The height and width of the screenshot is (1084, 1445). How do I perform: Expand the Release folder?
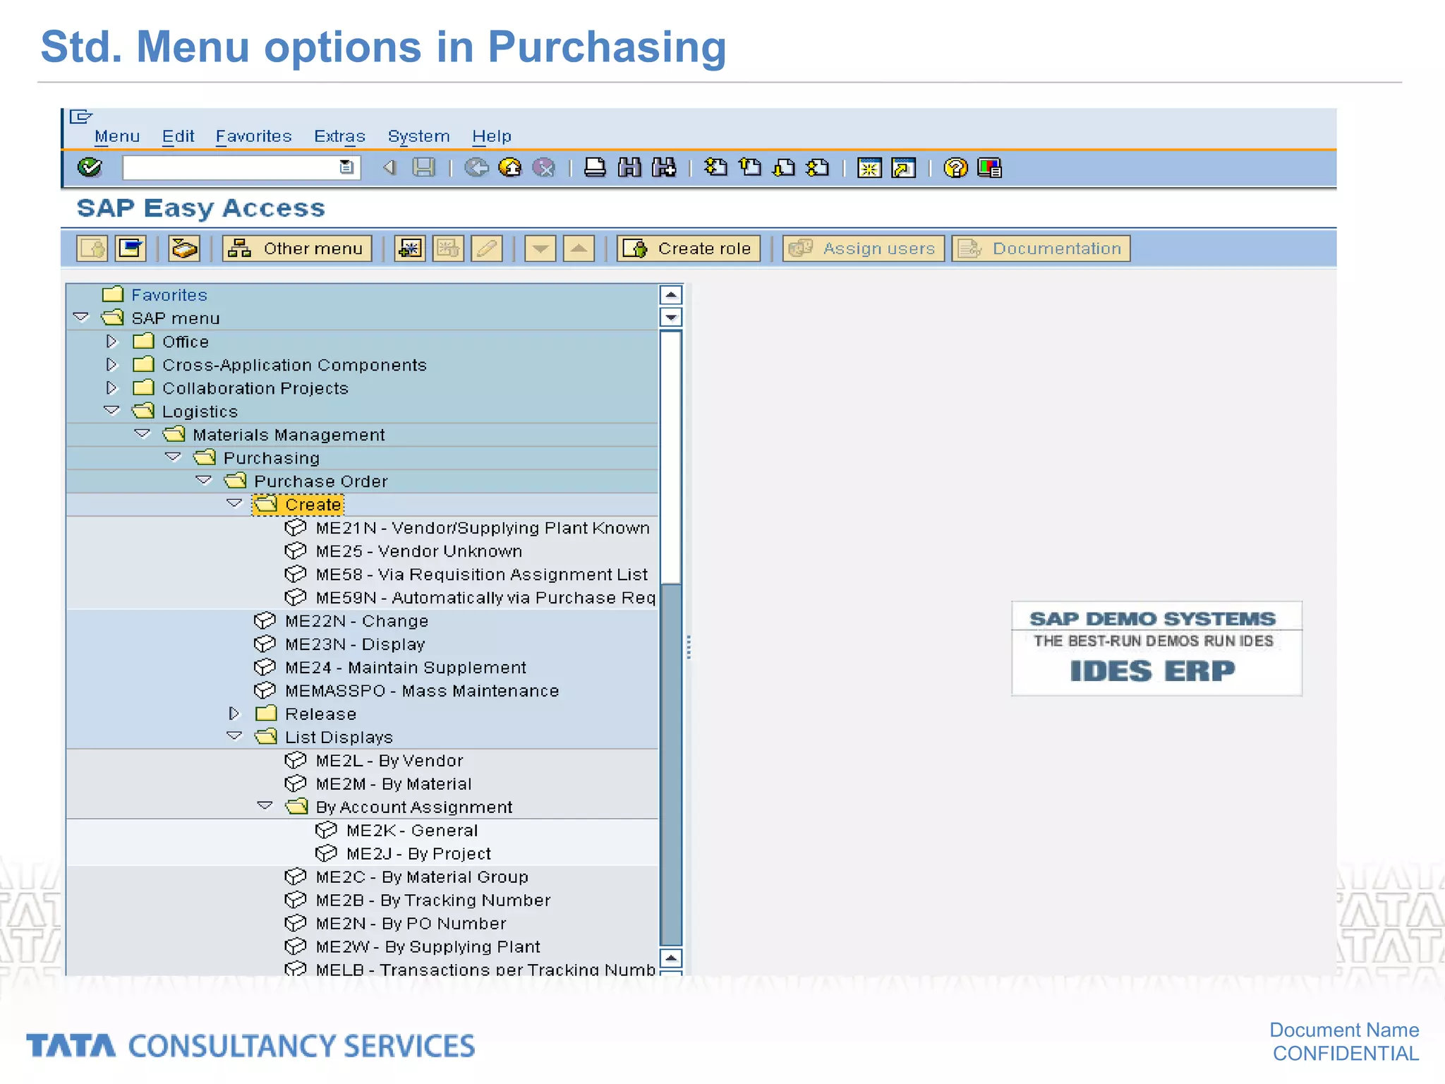coord(234,713)
